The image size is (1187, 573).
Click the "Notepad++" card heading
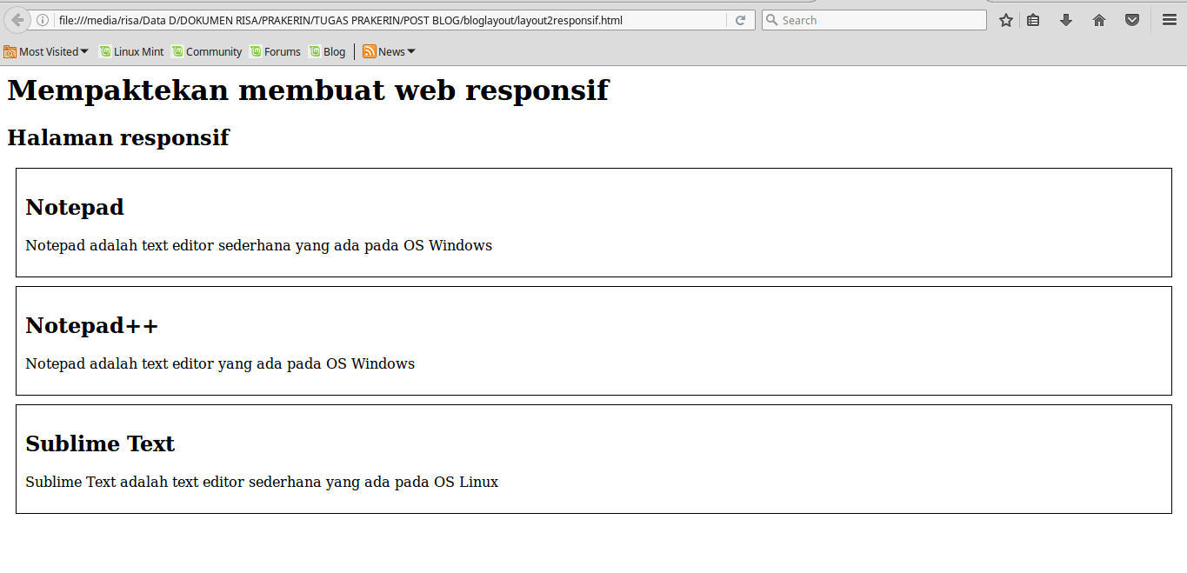pos(92,325)
